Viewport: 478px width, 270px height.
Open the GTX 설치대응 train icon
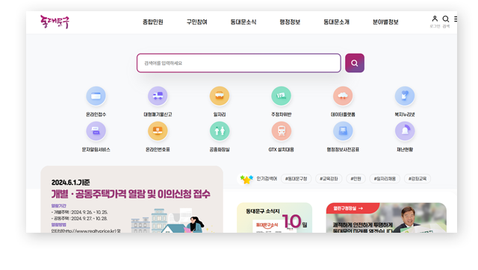pos(281,131)
